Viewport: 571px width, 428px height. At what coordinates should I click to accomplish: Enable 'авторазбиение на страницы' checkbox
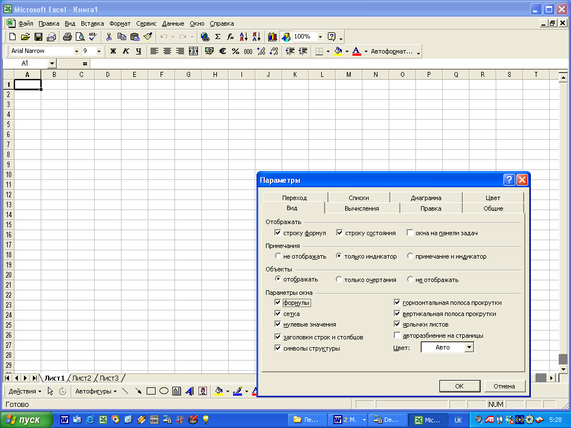(x=397, y=335)
